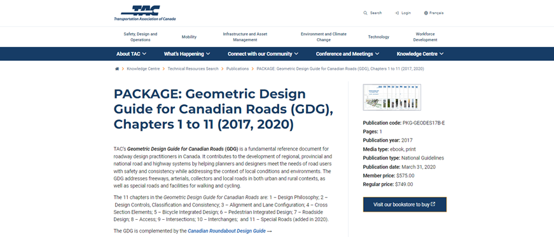Viewport: 554px width, 237px height.
Task: Click the What's Happening menu label
Action: click(x=184, y=54)
